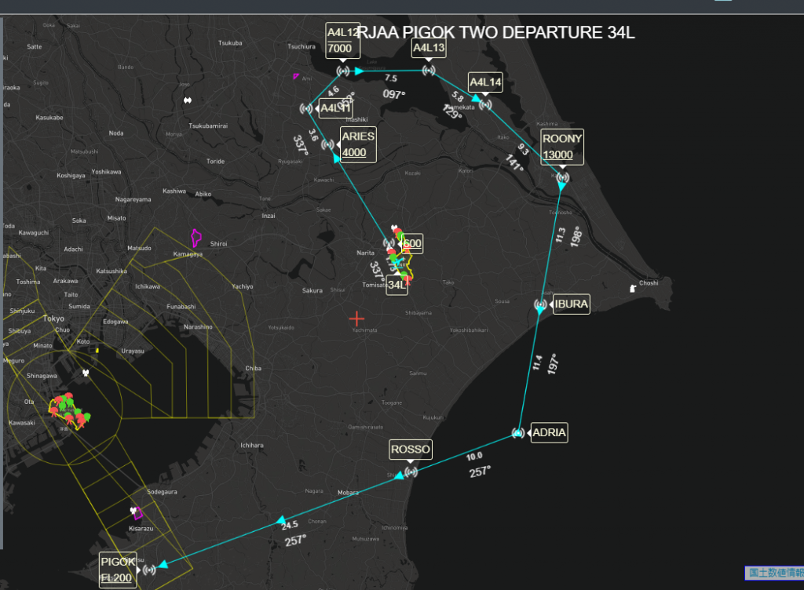Click the A4L12 waypoint beacon icon
This screenshot has width=804, height=590.
[x=343, y=71]
